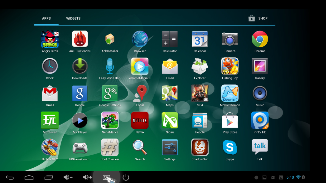Launch the Explorer file manager
326x183 pixels.
point(200,66)
